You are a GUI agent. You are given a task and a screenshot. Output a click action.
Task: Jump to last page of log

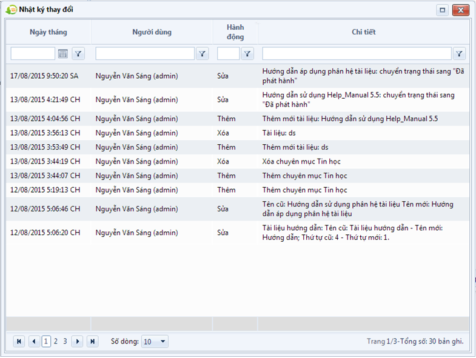pos(92,342)
